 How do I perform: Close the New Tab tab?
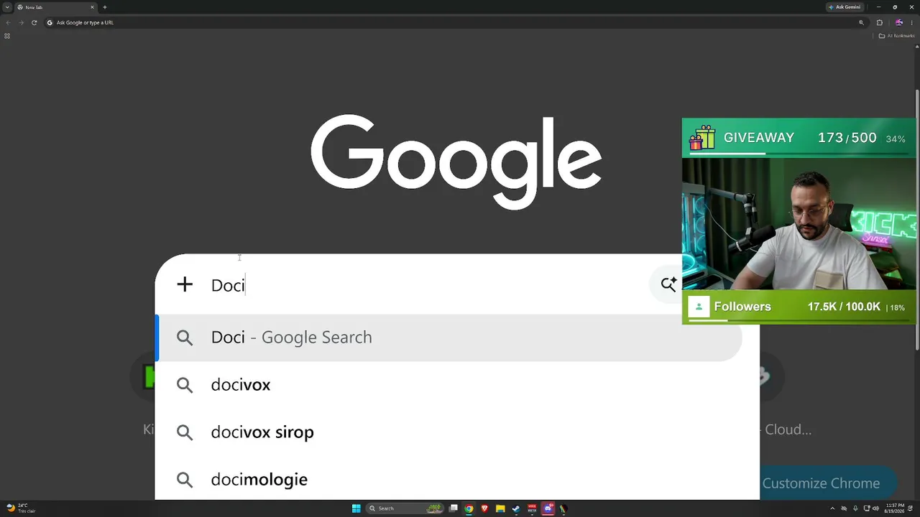92,7
